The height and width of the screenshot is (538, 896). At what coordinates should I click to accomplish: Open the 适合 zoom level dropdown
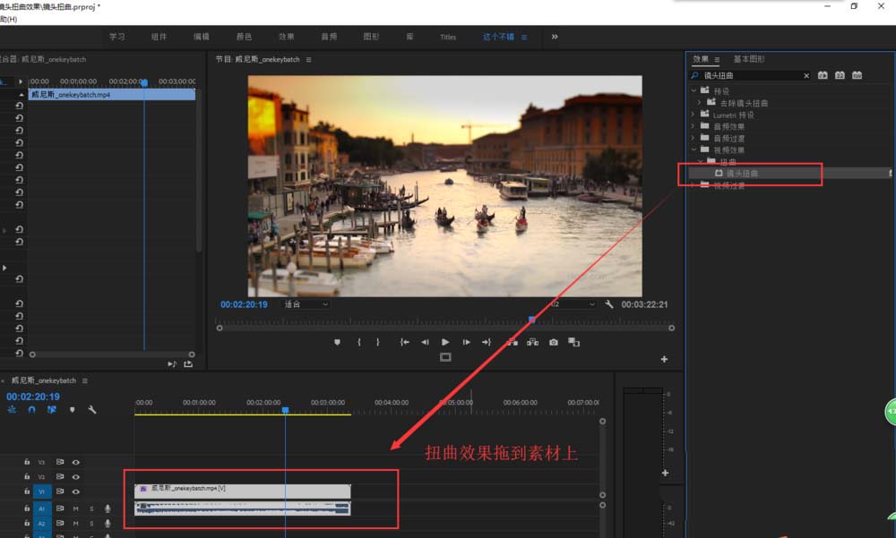(x=306, y=304)
